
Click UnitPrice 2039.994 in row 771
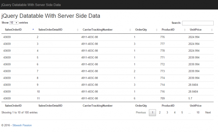coord(194,57)
